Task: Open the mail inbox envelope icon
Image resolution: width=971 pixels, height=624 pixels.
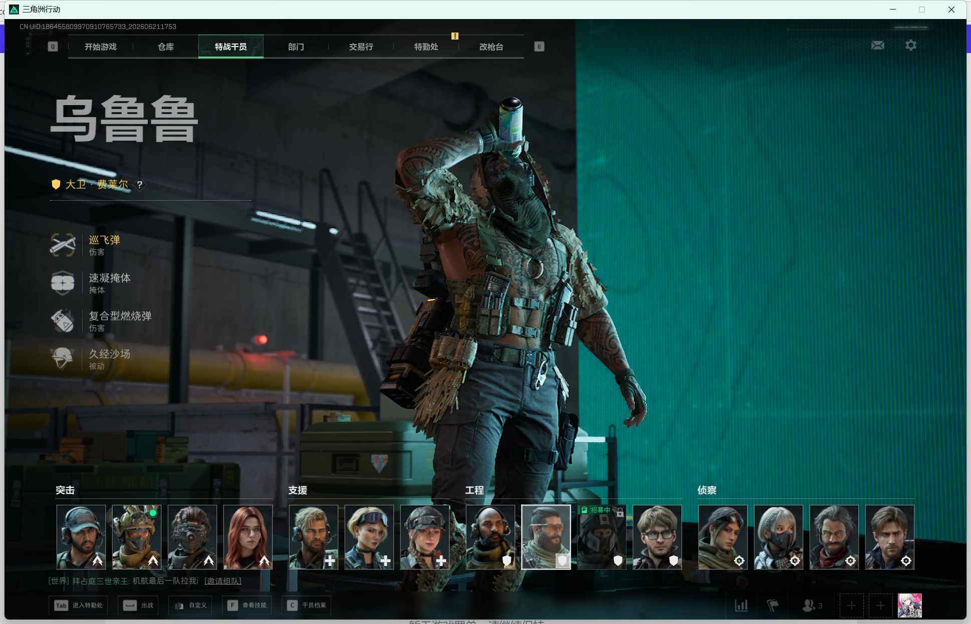Action: coord(877,46)
